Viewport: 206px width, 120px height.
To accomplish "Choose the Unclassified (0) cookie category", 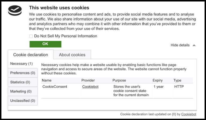I will click(22, 101).
